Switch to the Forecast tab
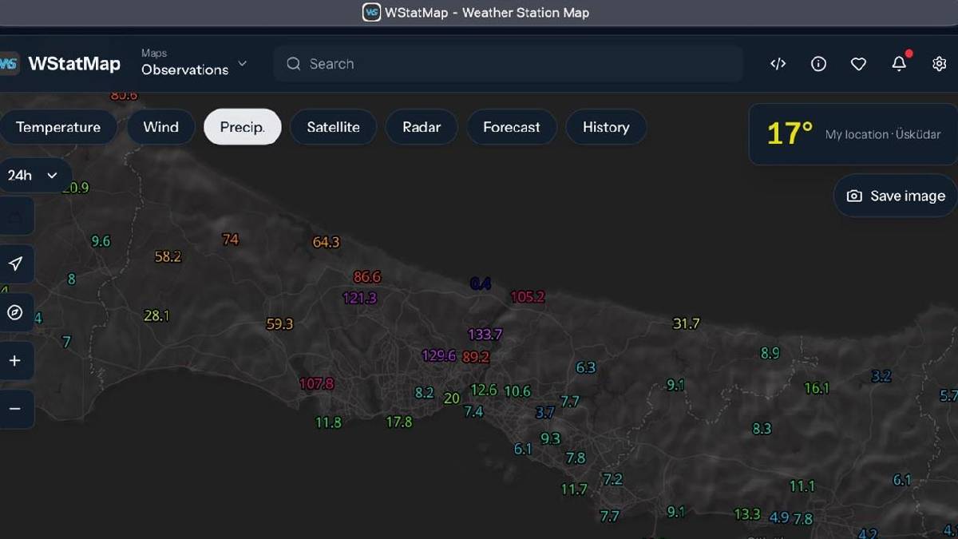The image size is (958, 539). [x=512, y=127]
